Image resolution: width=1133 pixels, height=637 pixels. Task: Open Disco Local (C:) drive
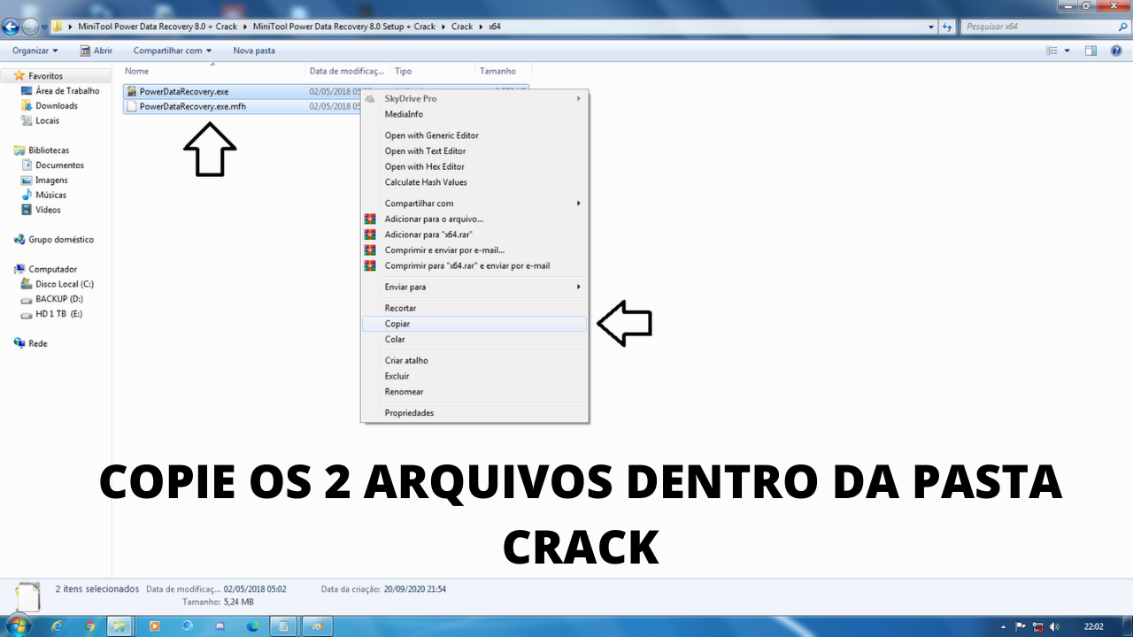pyautogui.click(x=65, y=284)
